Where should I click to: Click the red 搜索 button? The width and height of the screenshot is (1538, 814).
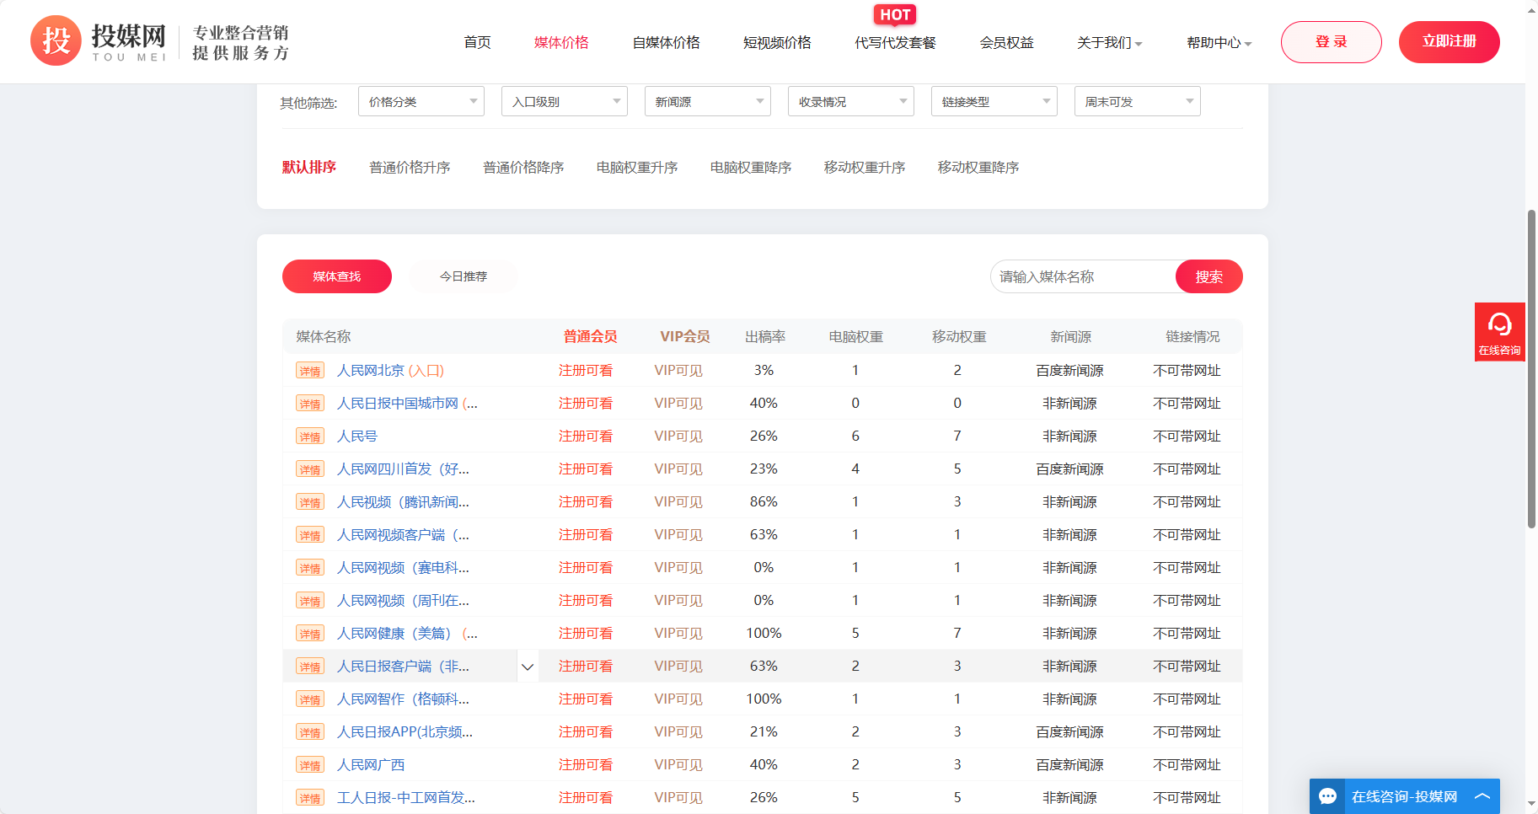tap(1208, 276)
